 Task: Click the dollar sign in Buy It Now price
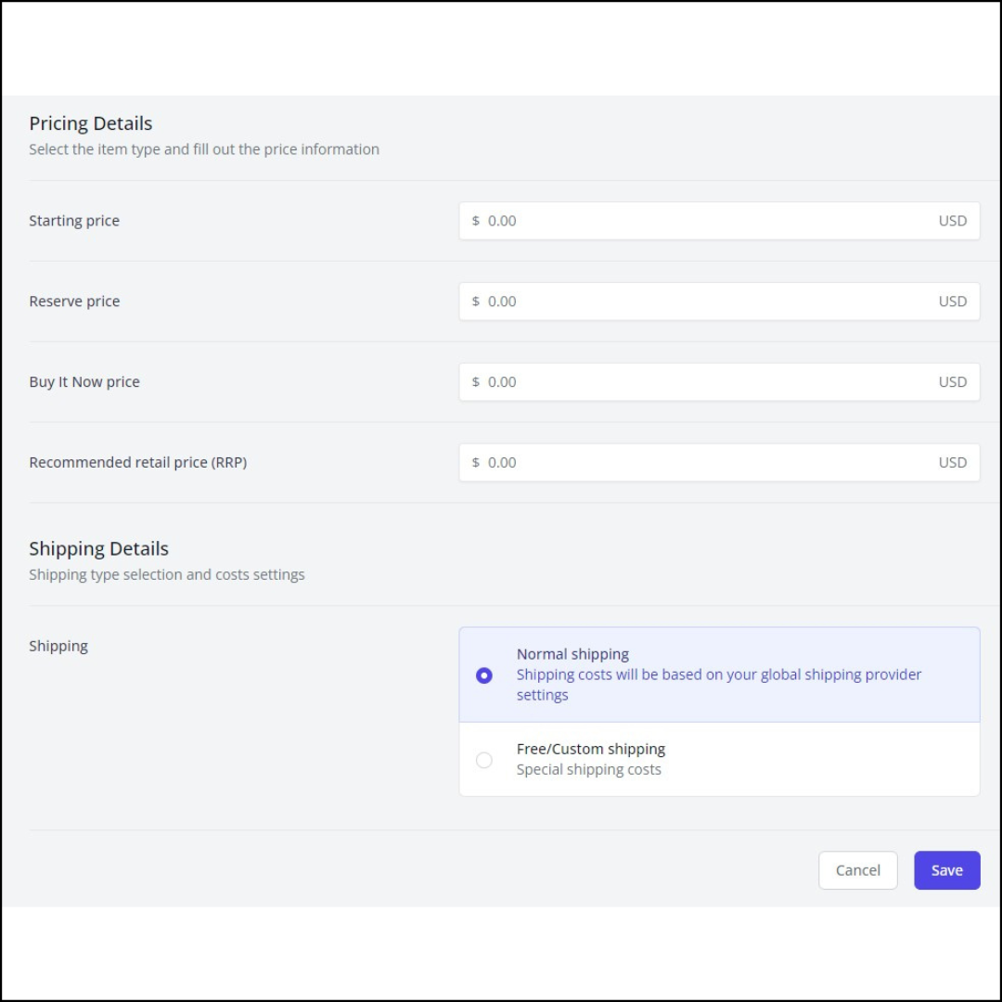click(x=475, y=381)
